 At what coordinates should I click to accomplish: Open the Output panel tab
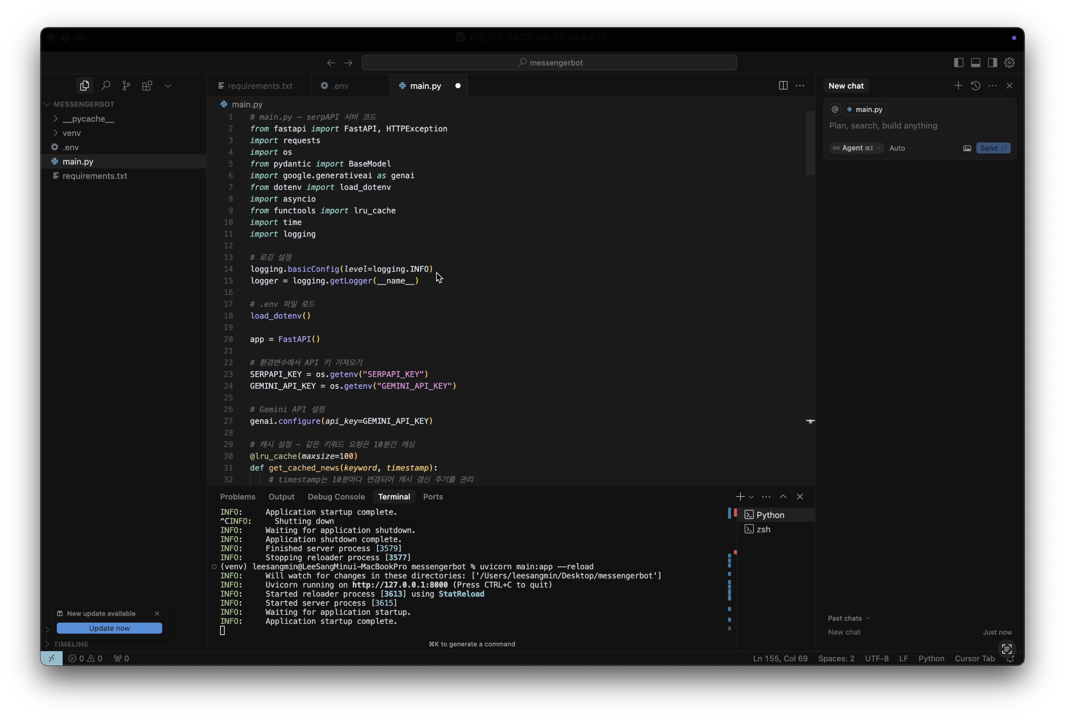(x=281, y=496)
